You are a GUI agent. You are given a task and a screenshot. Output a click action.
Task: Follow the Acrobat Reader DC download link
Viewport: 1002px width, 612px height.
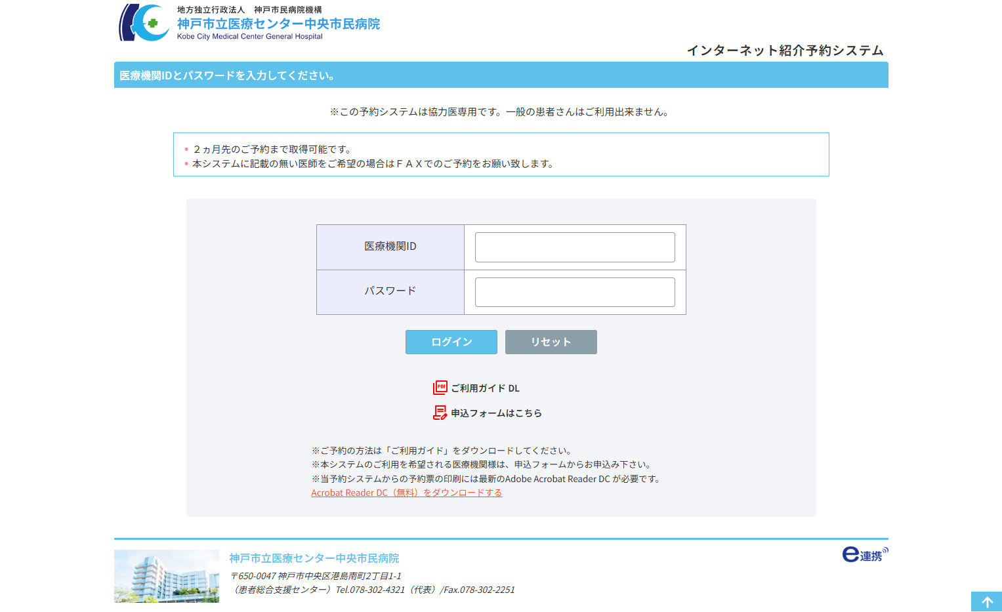click(406, 493)
